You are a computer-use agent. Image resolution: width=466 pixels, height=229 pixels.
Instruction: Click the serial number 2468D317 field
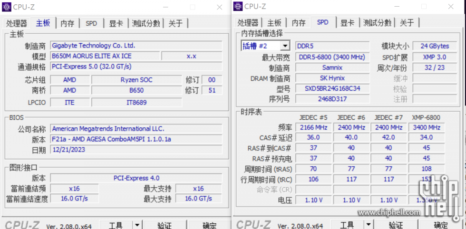point(332,99)
